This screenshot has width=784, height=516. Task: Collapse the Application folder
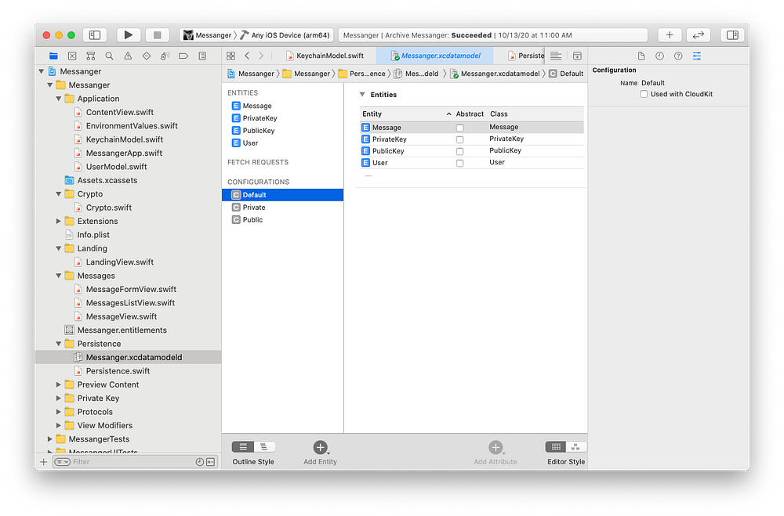tap(59, 99)
